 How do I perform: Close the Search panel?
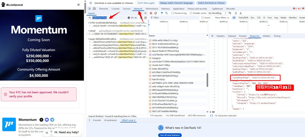[x=145, y=13]
